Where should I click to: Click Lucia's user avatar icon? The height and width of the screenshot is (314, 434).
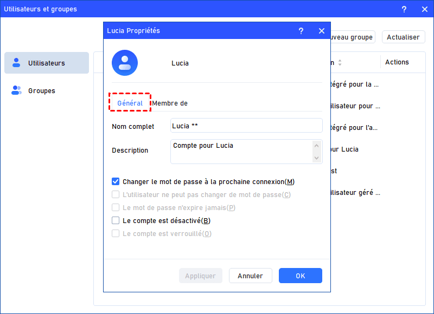pos(125,63)
